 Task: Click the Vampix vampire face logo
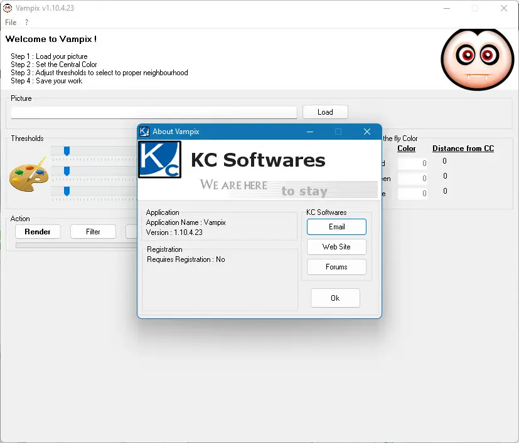(478, 60)
